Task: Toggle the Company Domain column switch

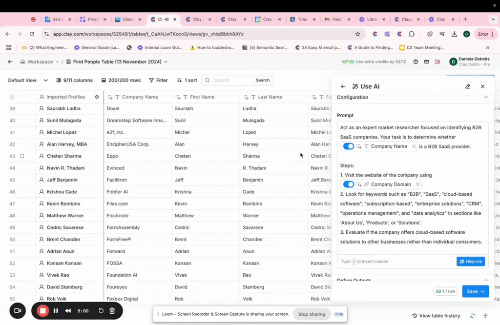Action: [x=348, y=184]
